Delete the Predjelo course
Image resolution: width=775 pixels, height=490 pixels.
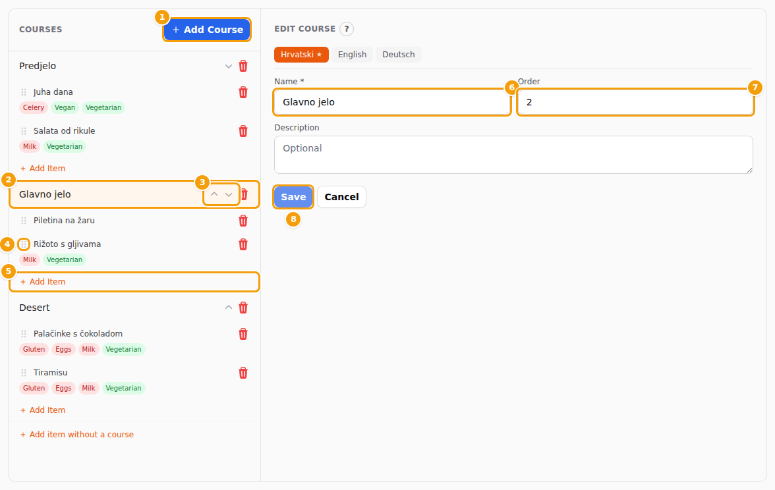coord(243,66)
